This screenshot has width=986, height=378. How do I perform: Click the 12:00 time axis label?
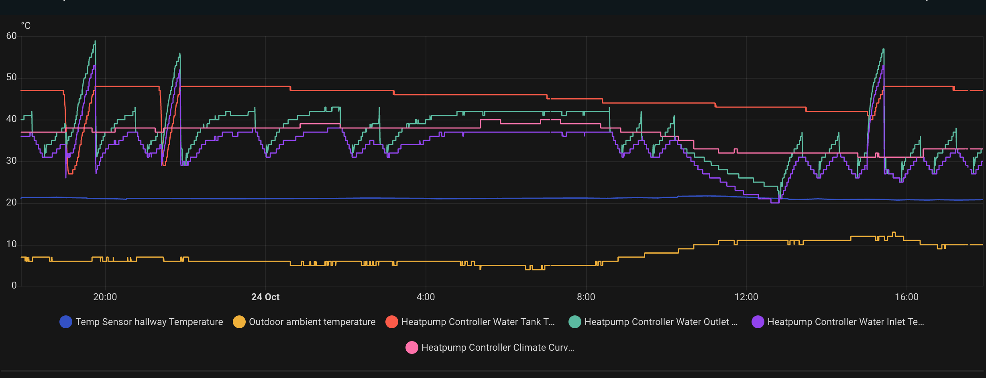746,297
